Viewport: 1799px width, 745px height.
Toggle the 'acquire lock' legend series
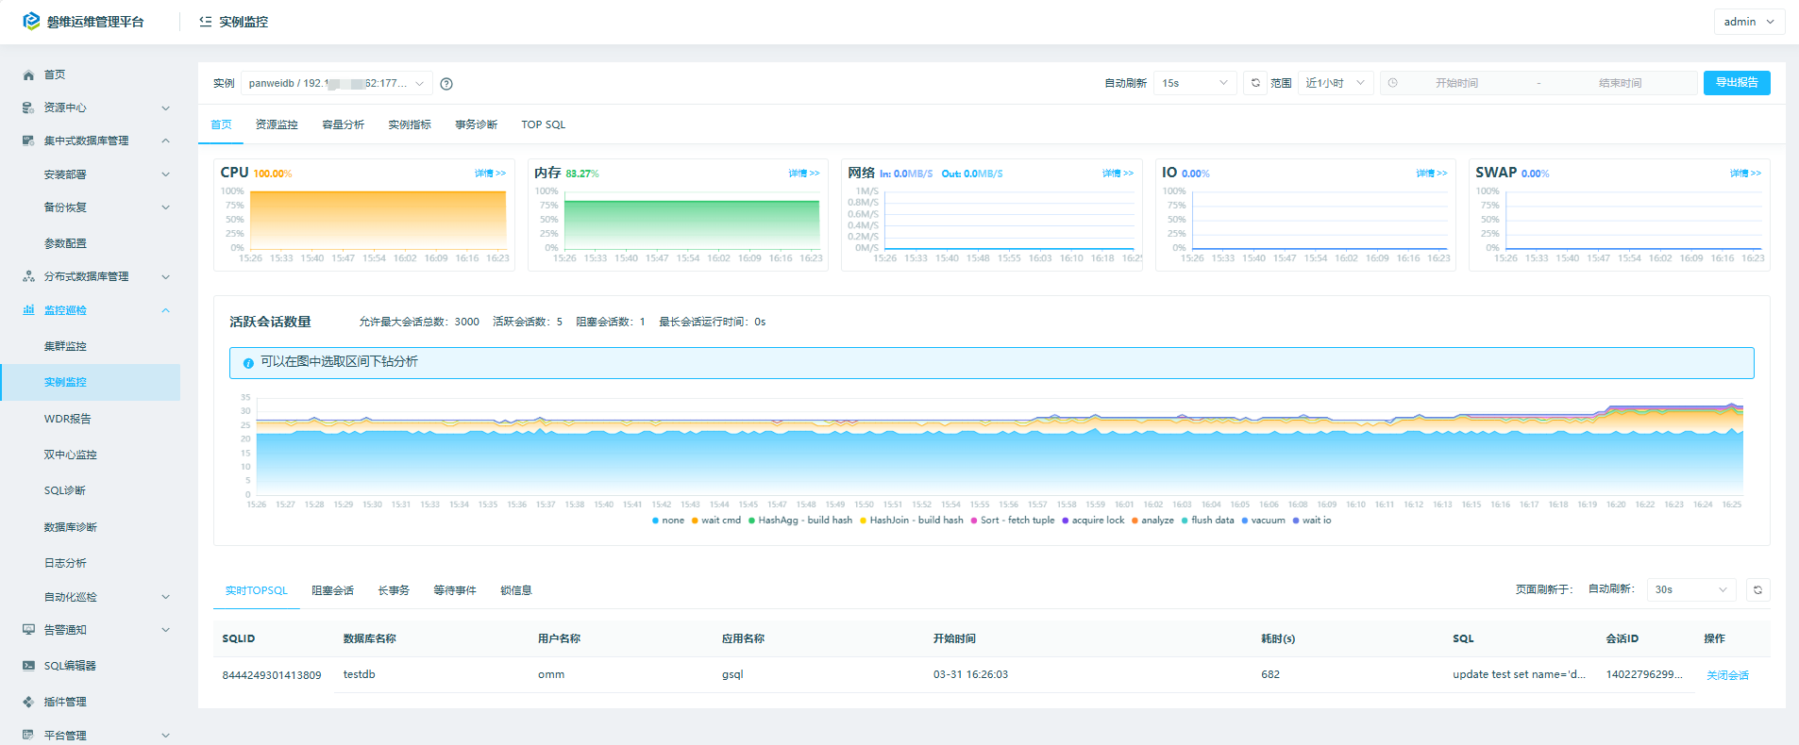(1093, 521)
